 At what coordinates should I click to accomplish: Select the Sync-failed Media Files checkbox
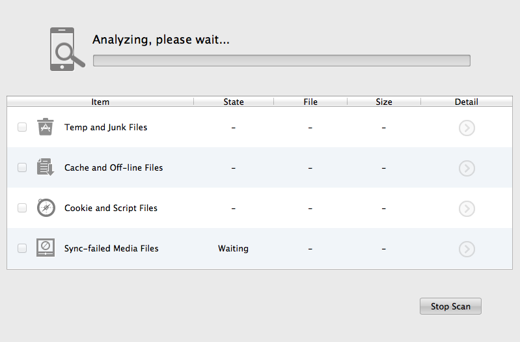22,249
